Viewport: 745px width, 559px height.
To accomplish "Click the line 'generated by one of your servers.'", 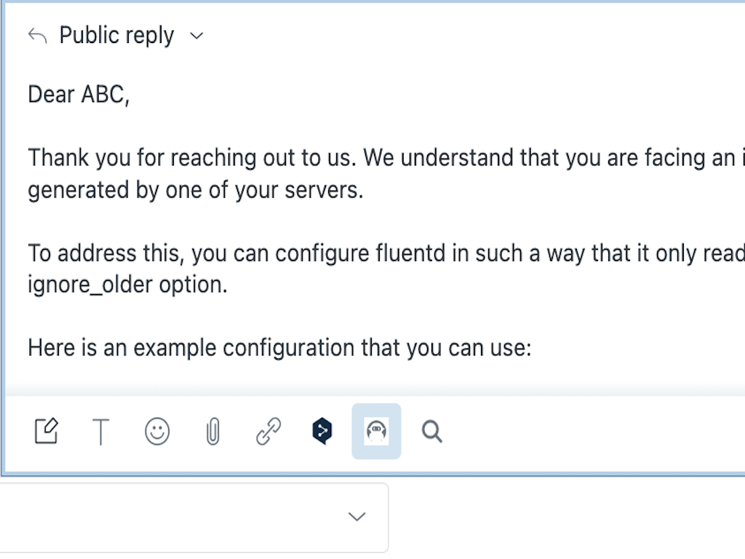I will click(195, 190).
